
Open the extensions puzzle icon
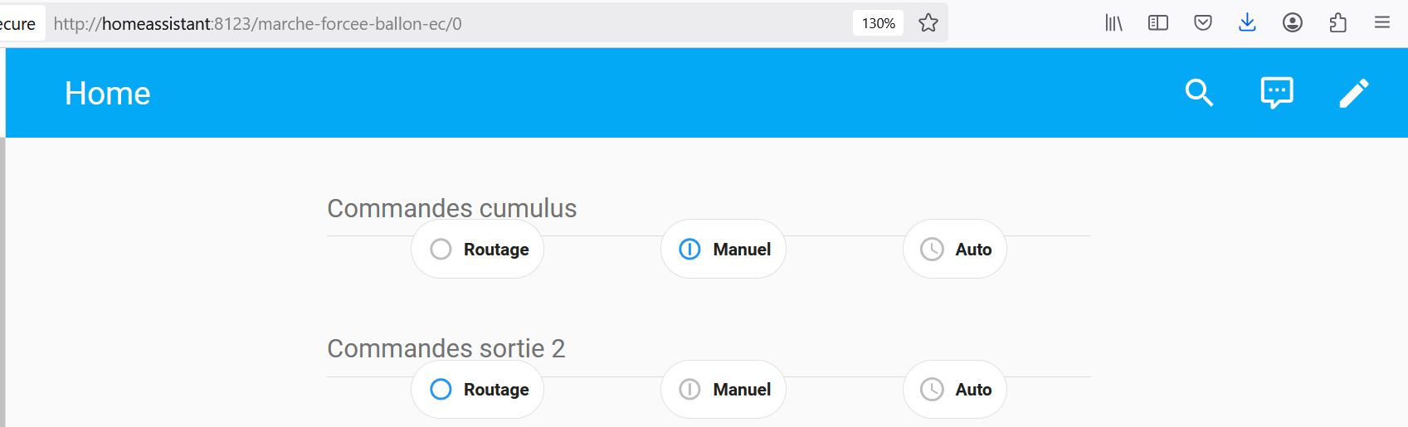[x=1337, y=23]
